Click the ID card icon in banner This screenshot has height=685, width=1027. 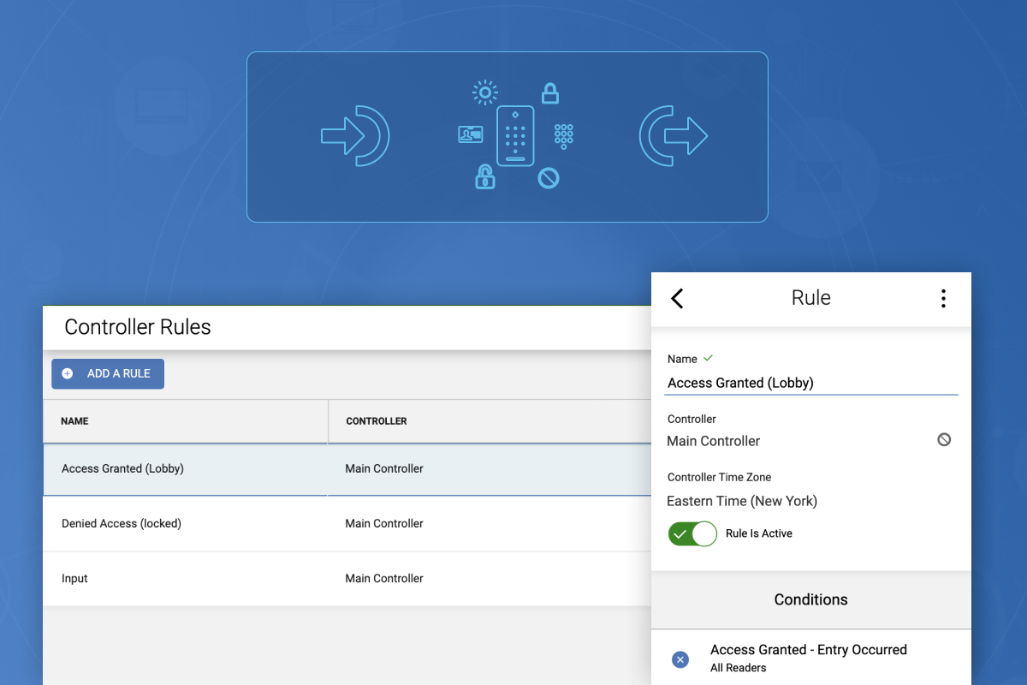[470, 134]
